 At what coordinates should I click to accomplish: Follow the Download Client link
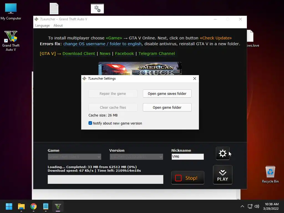pos(78,54)
